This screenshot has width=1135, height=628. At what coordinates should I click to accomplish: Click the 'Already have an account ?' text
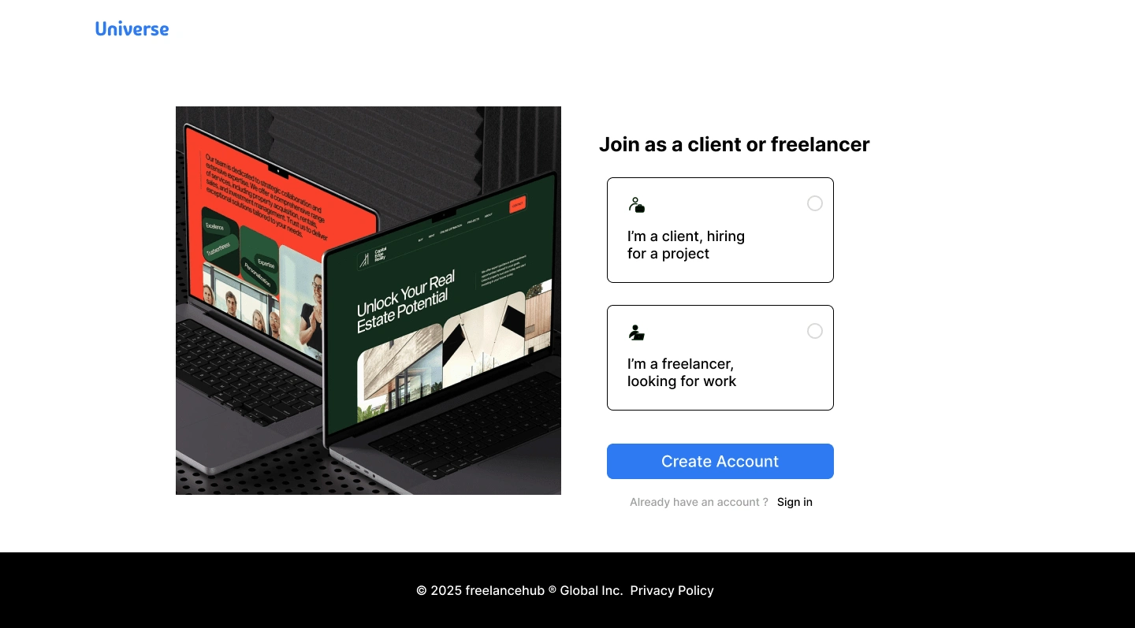coord(699,502)
